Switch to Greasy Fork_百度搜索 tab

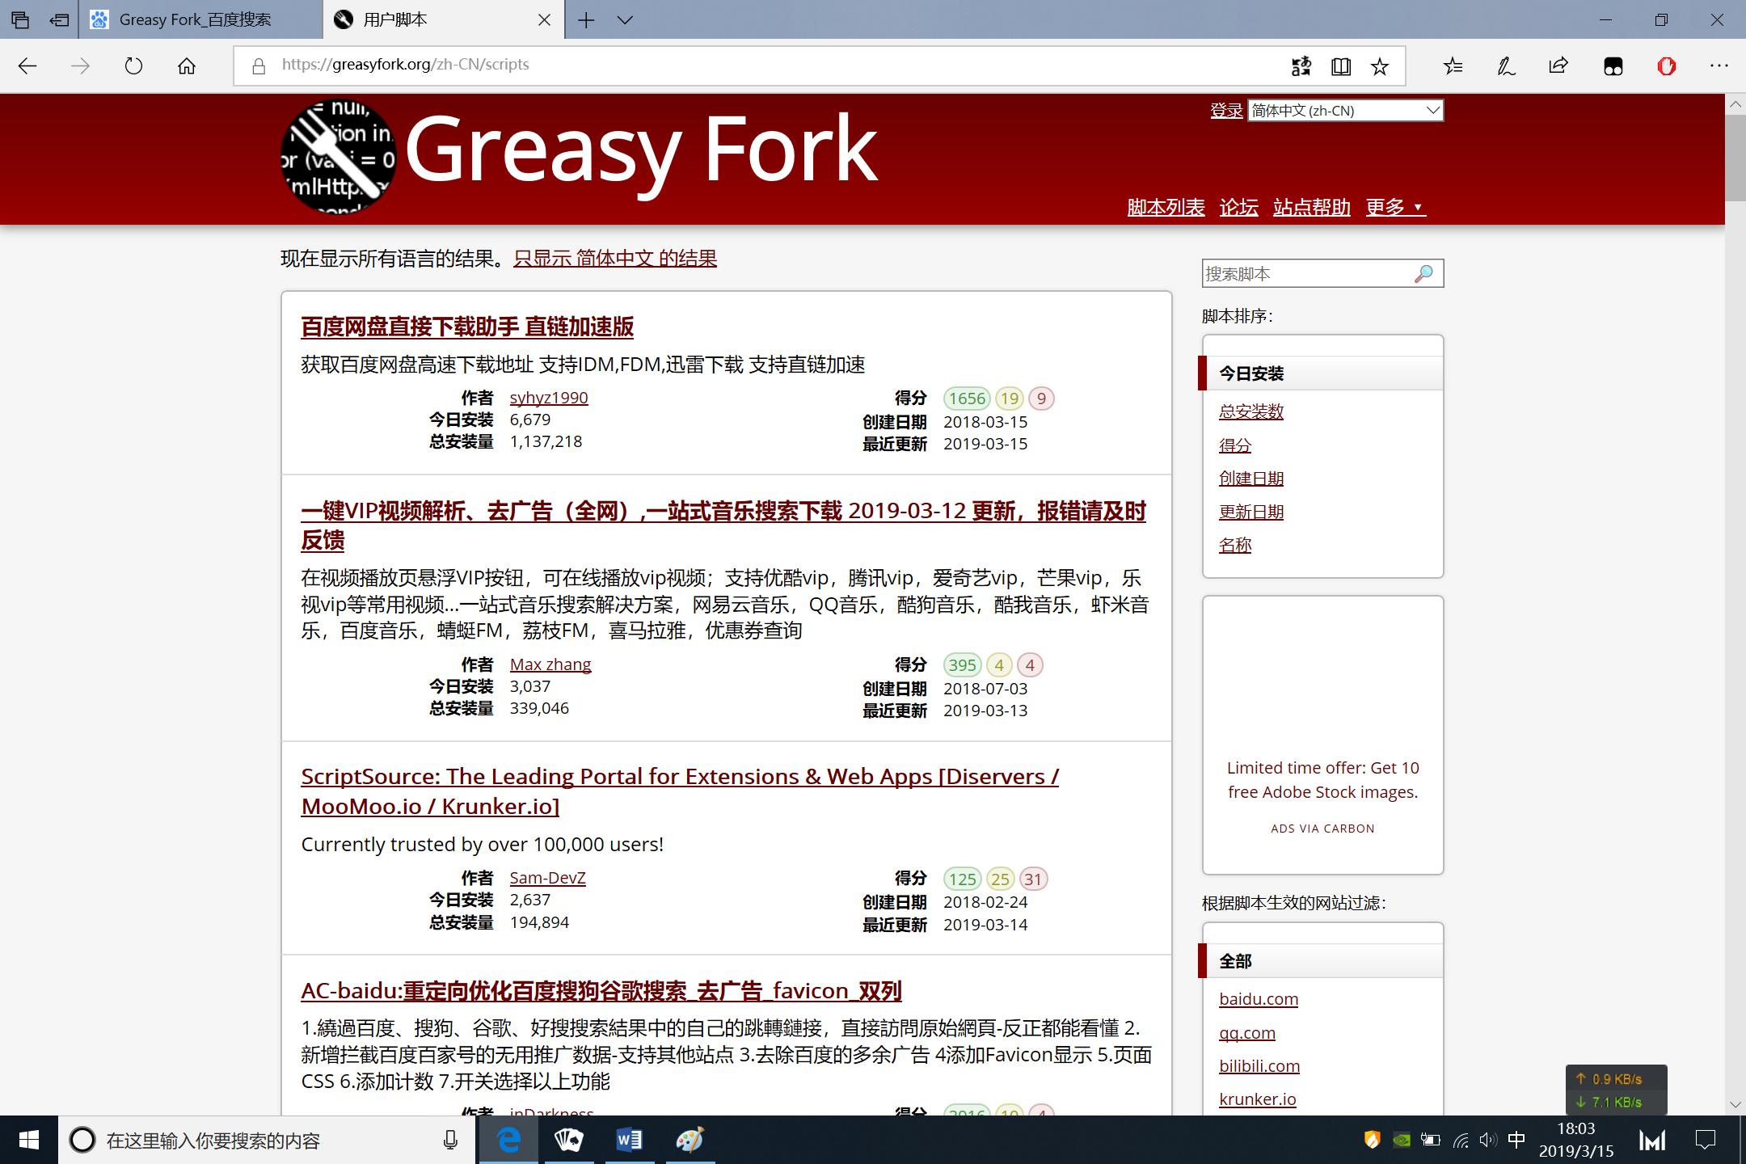pos(194,20)
